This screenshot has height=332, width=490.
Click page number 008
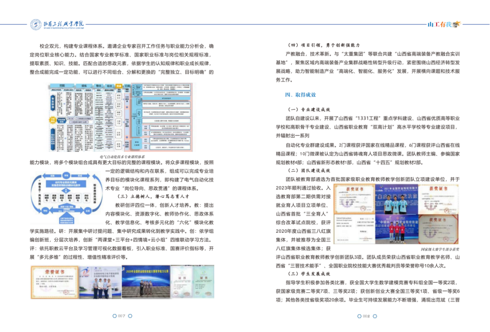tap(366, 316)
